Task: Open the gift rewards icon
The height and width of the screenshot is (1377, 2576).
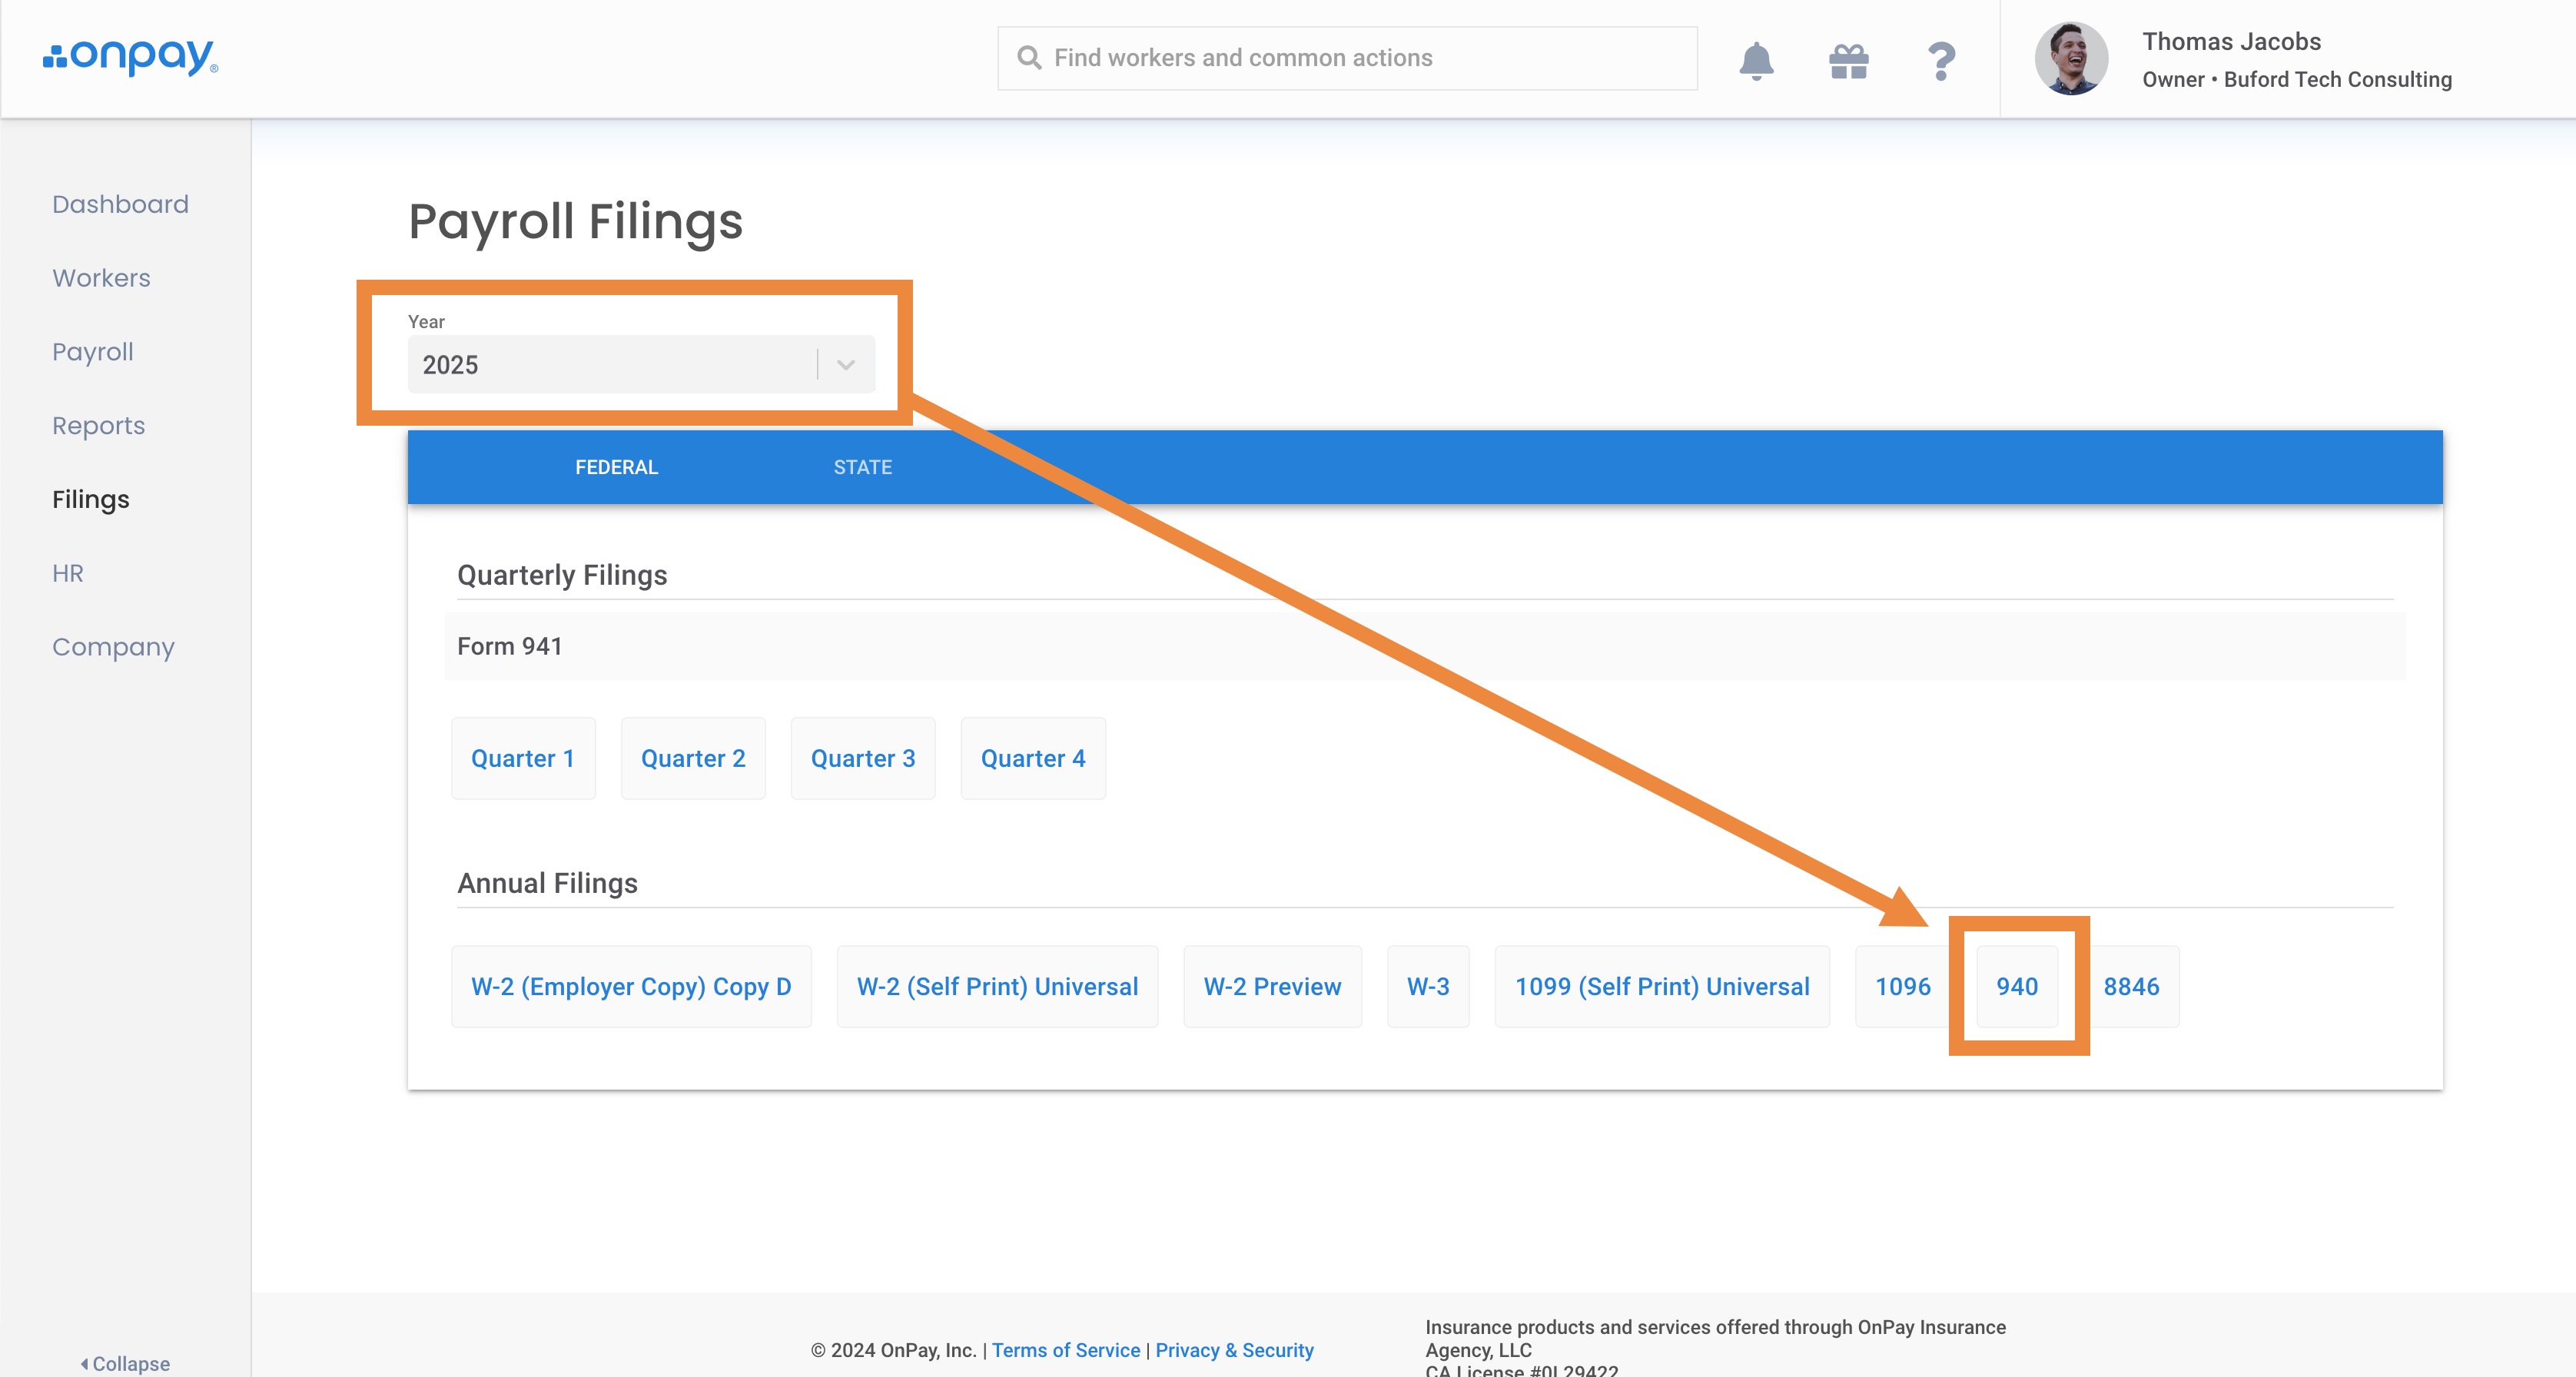Action: pos(1848,60)
